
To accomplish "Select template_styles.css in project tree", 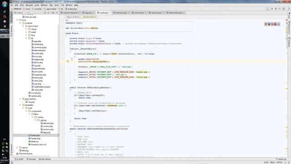I will tap(37, 144).
